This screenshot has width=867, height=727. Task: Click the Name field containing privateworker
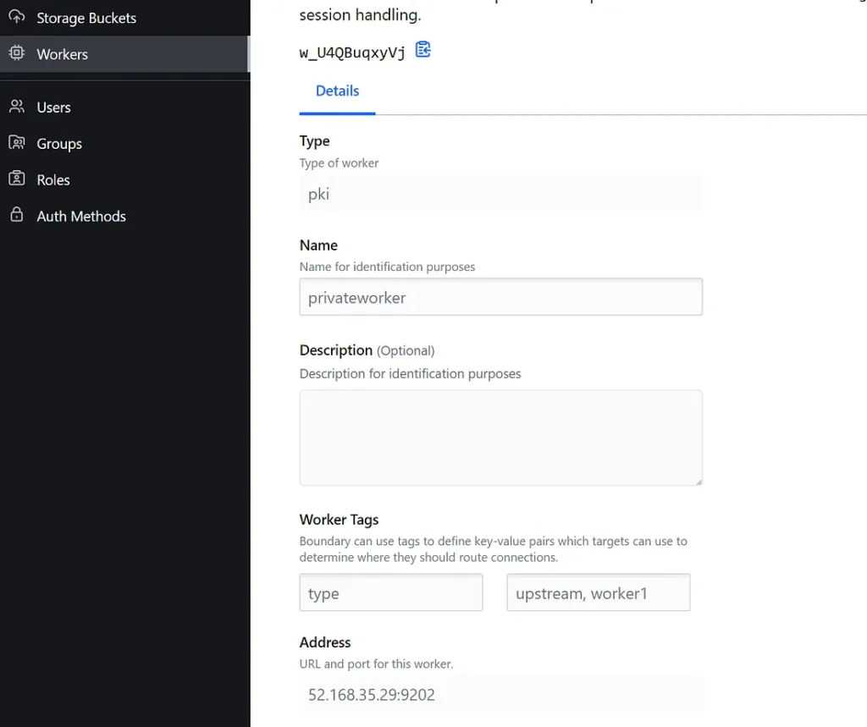pyautogui.click(x=500, y=297)
